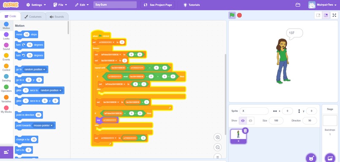Open the go to random position dropdown
Viewport: 340px width, 162px height.
(35, 69)
